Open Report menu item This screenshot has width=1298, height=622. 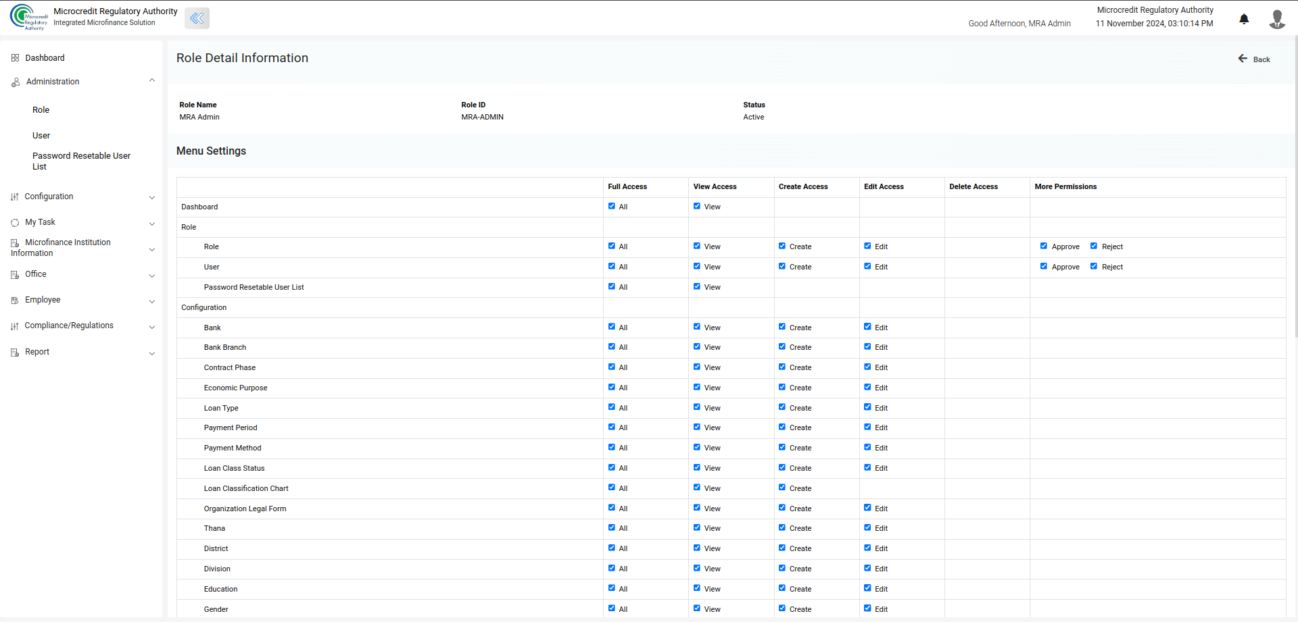click(x=37, y=352)
